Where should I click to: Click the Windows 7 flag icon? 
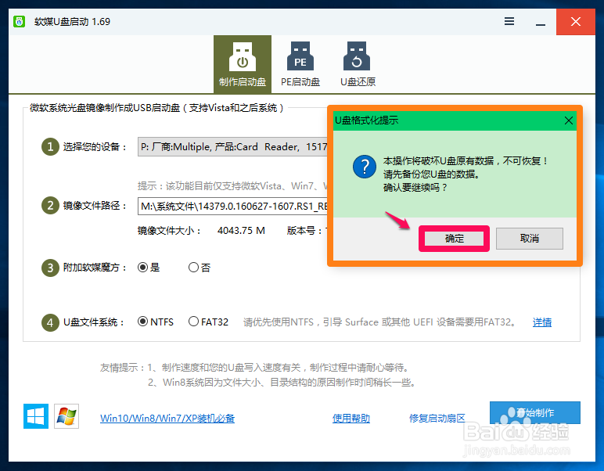tap(67, 416)
